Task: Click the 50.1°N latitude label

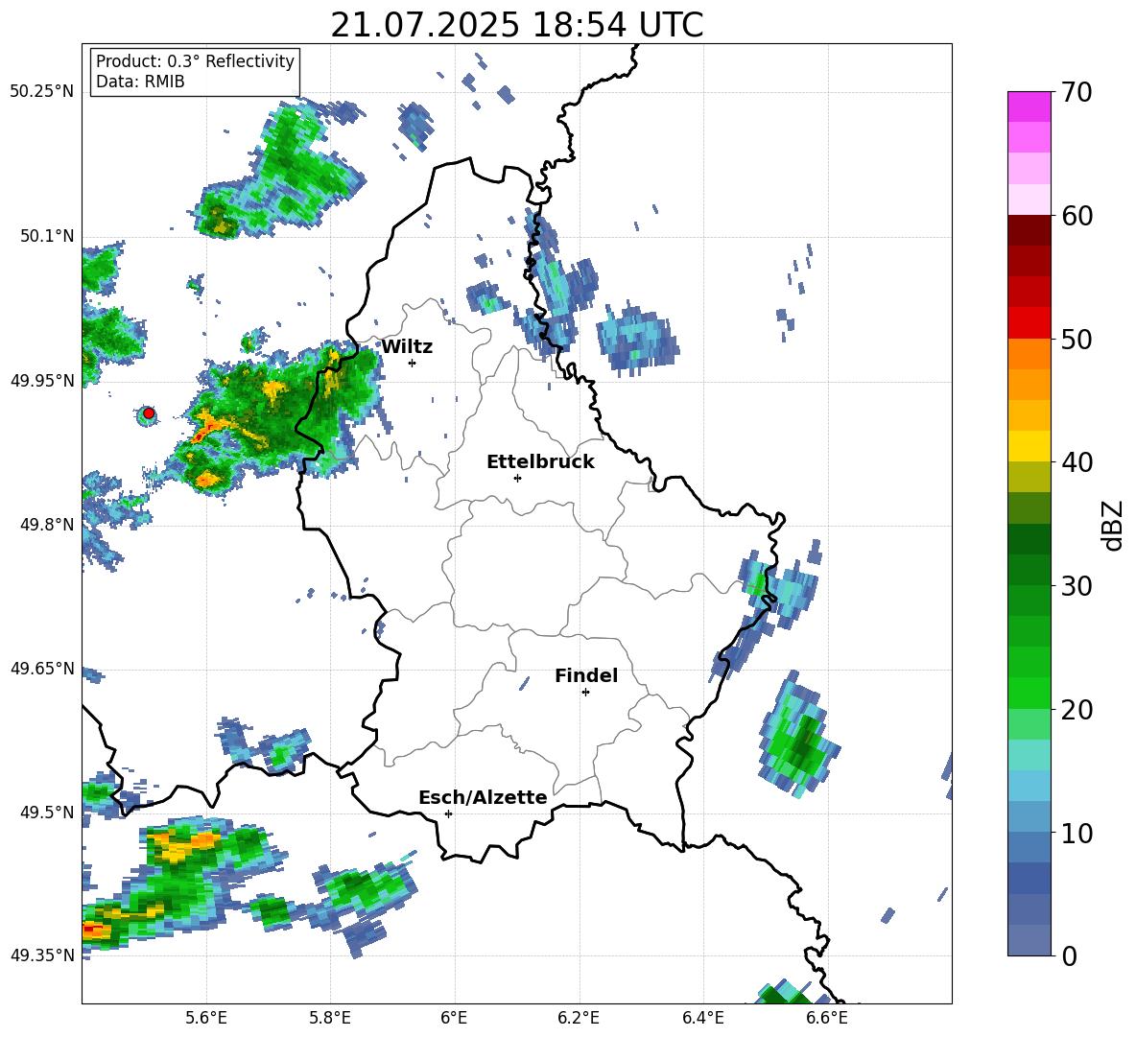Action: [x=48, y=236]
